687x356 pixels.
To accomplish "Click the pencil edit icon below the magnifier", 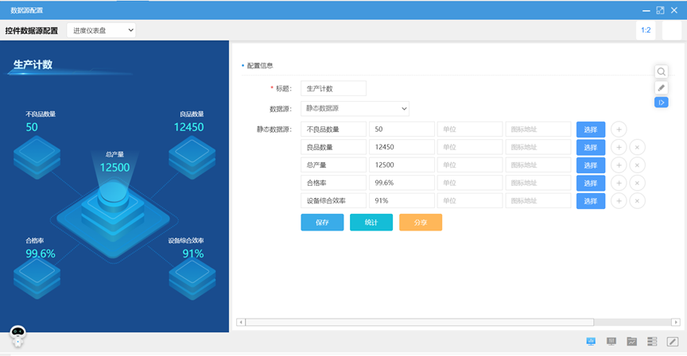I will pos(661,87).
